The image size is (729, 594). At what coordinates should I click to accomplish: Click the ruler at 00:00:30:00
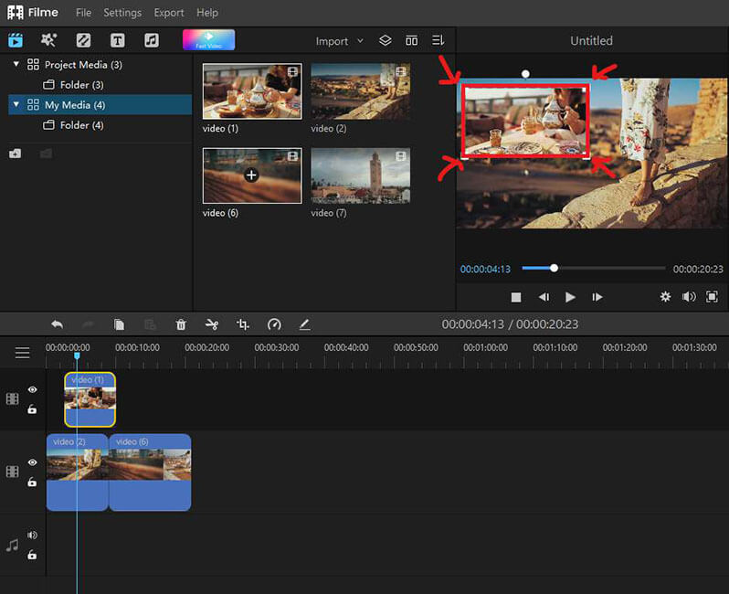point(277,347)
